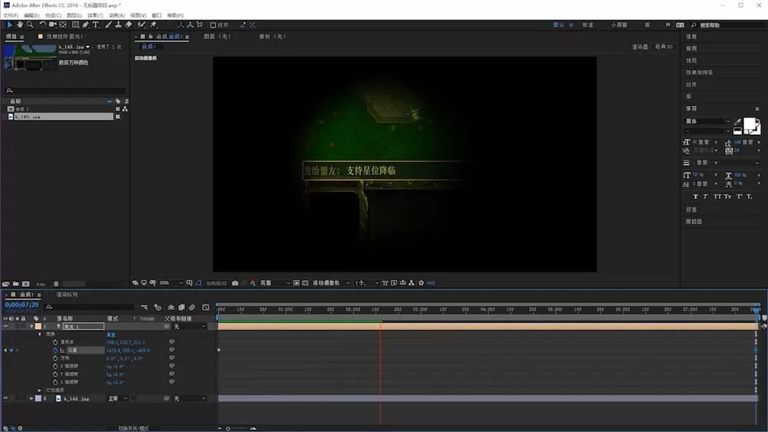768x432 pixels.
Task: Open parent dropdown for light layer 1
Action: pyautogui.click(x=190, y=326)
